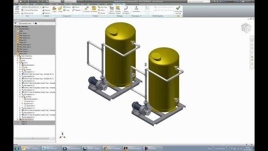Select the Copy Run item in tree

28,120
